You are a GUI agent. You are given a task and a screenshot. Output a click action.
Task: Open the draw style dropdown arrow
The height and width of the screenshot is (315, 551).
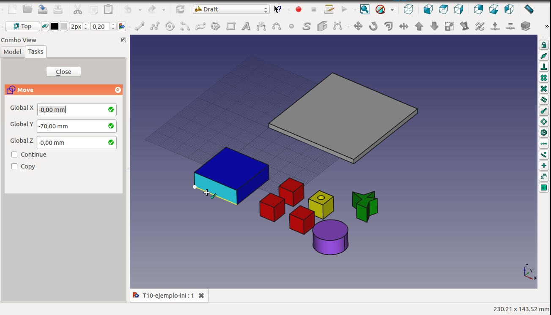point(392,9)
